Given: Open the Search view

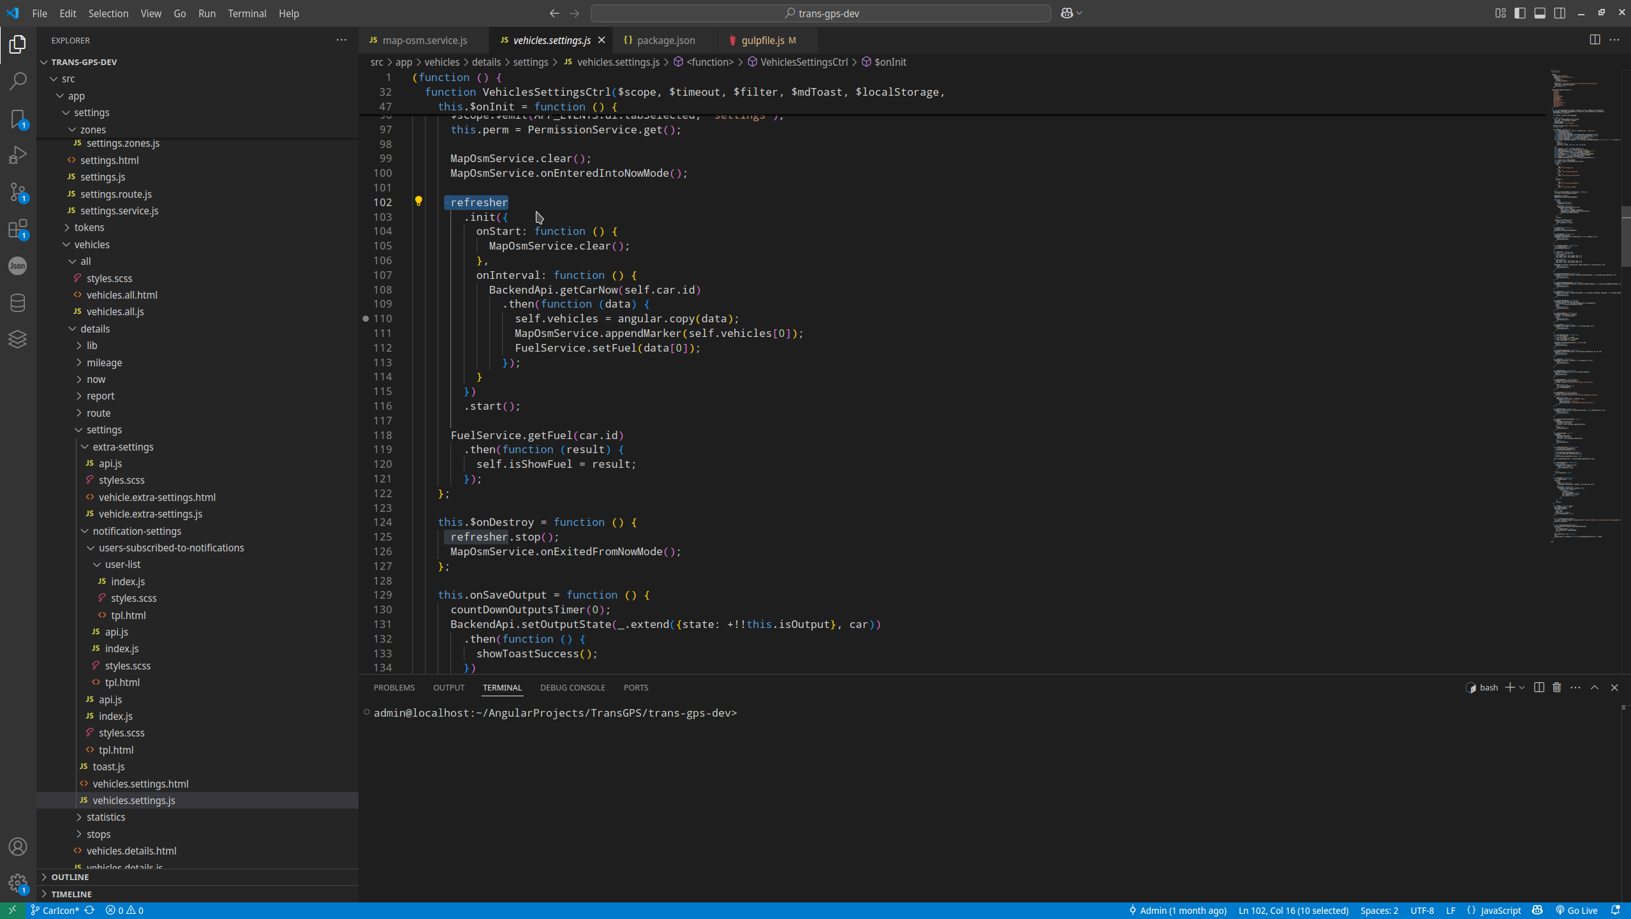Looking at the screenshot, I should coord(17,81).
